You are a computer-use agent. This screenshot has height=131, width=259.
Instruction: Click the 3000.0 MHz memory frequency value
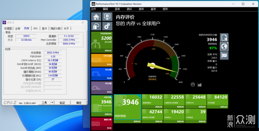[53, 52]
